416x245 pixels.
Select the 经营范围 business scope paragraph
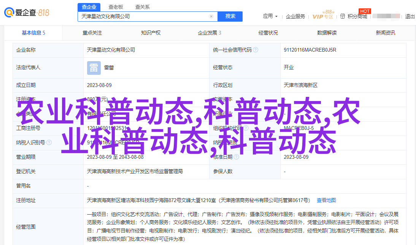(243, 226)
